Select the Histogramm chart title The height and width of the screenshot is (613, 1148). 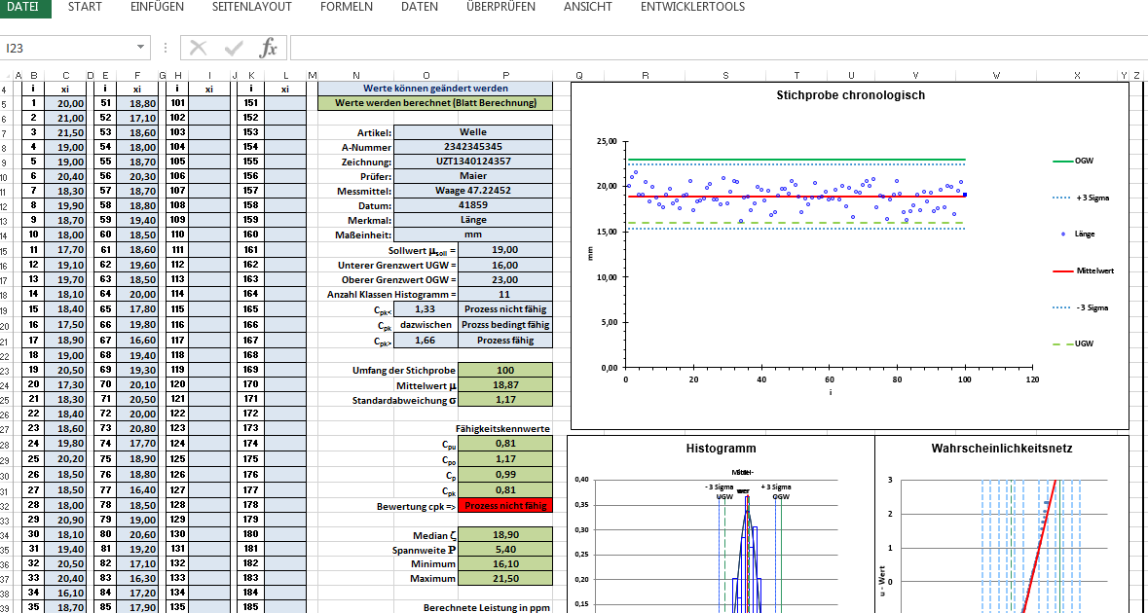coord(721,449)
